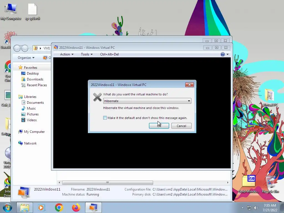The width and height of the screenshot is (284, 213).
Task: Click Explorer back navigation button
Action: tap(17, 48)
